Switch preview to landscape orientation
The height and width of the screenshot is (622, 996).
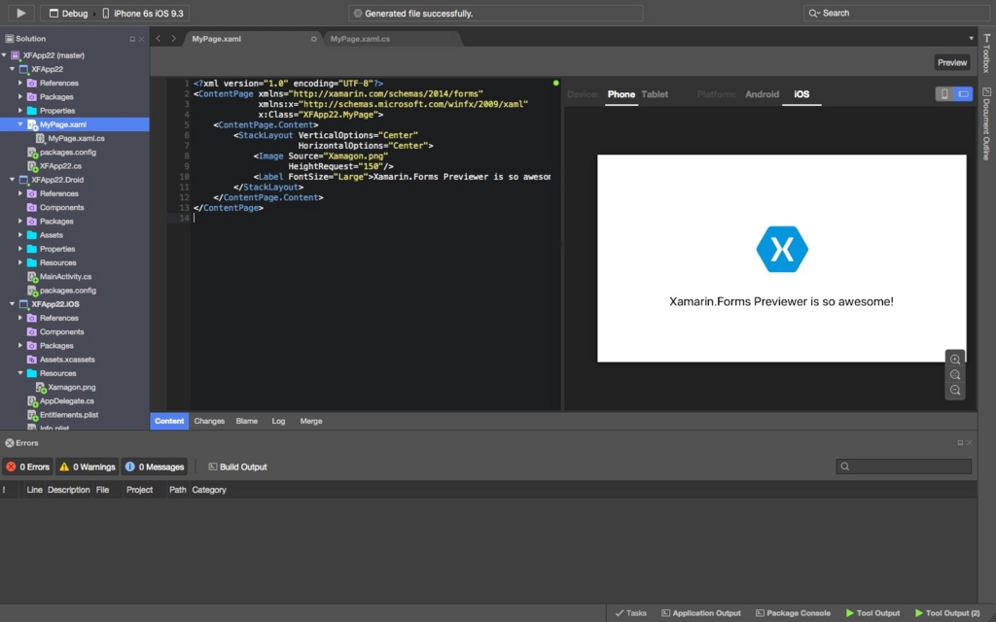tap(963, 94)
